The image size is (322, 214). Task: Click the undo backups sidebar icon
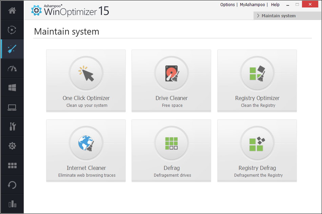(12, 185)
